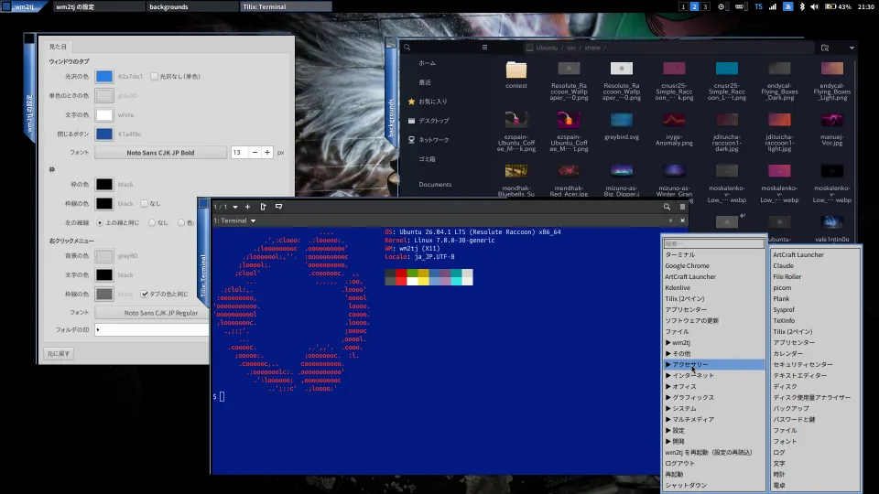Expand グラフィックス submenu
This screenshot has height=494, width=879.
point(713,397)
